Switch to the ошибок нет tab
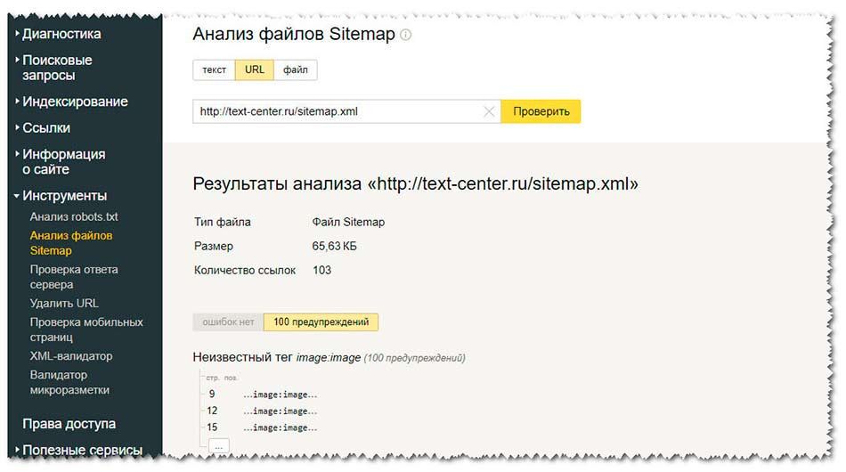This screenshot has width=846, height=472. [x=228, y=322]
